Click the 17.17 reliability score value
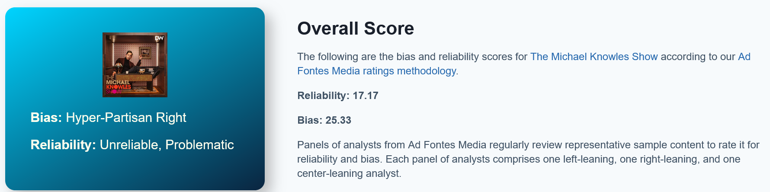 (x=365, y=96)
